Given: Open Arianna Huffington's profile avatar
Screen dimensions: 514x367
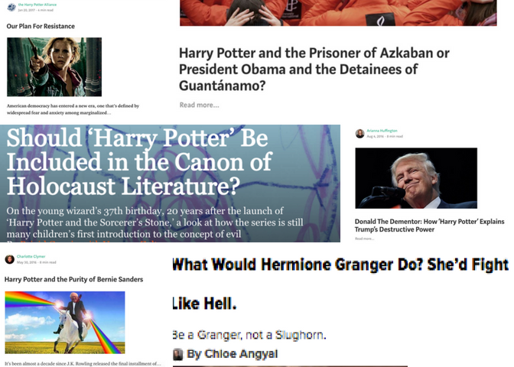Looking at the screenshot, I should pyautogui.click(x=360, y=133).
